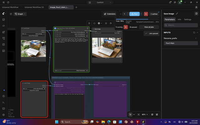Viewport: 200px width, 125px height.
Task: Click the total progress bar
Action: [137, 19]
